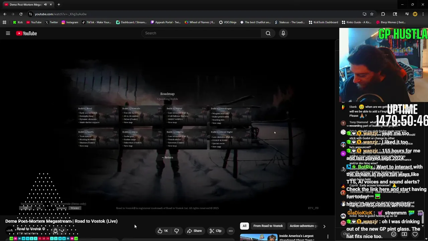
Task: Open the Kinko Guide bookmark
Action: coord(356,22)
